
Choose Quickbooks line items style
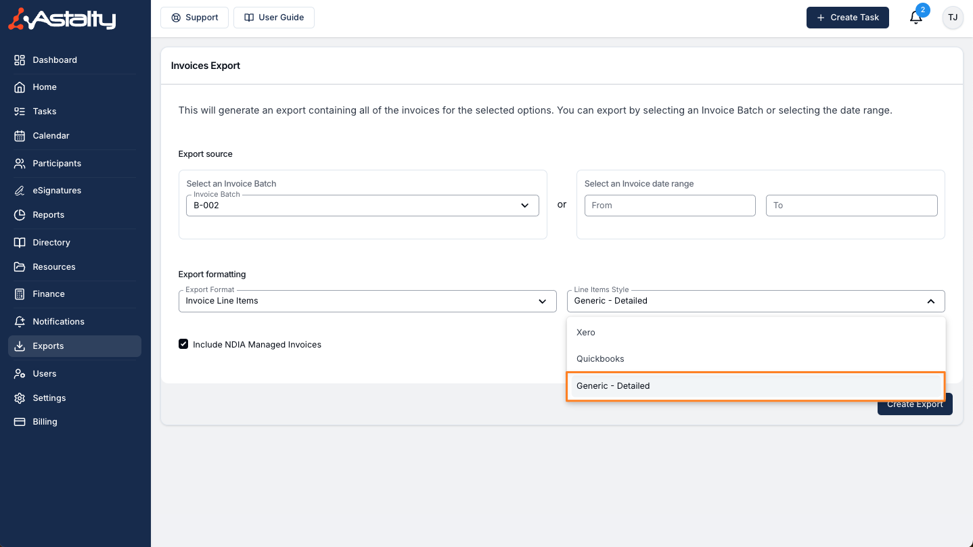tap(600, 359)
